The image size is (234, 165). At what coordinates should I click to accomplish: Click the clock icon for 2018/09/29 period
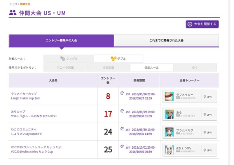click(x=122, y=111)
